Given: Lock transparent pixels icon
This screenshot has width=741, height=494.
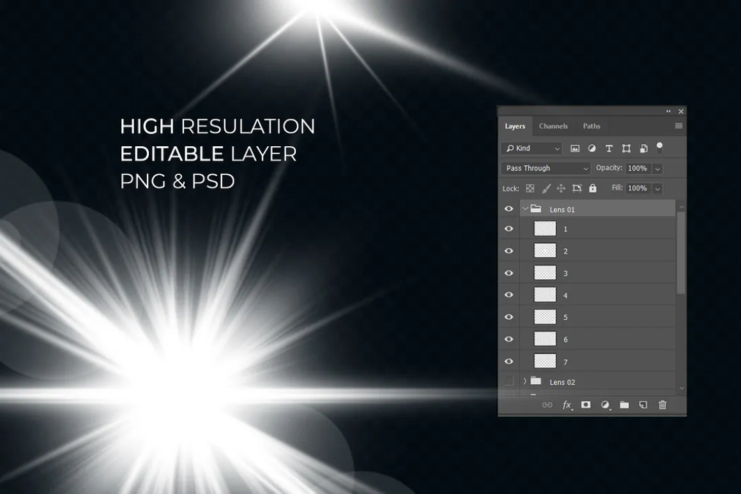Looking at the screenshot, I should [530, 188].
